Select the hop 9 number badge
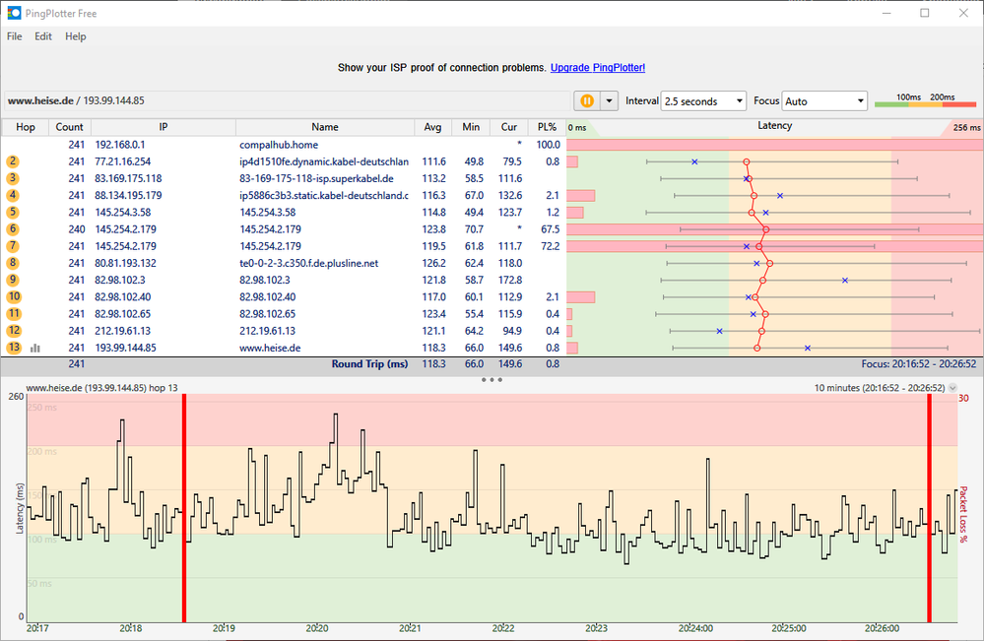984x641 pixels. 13,281
